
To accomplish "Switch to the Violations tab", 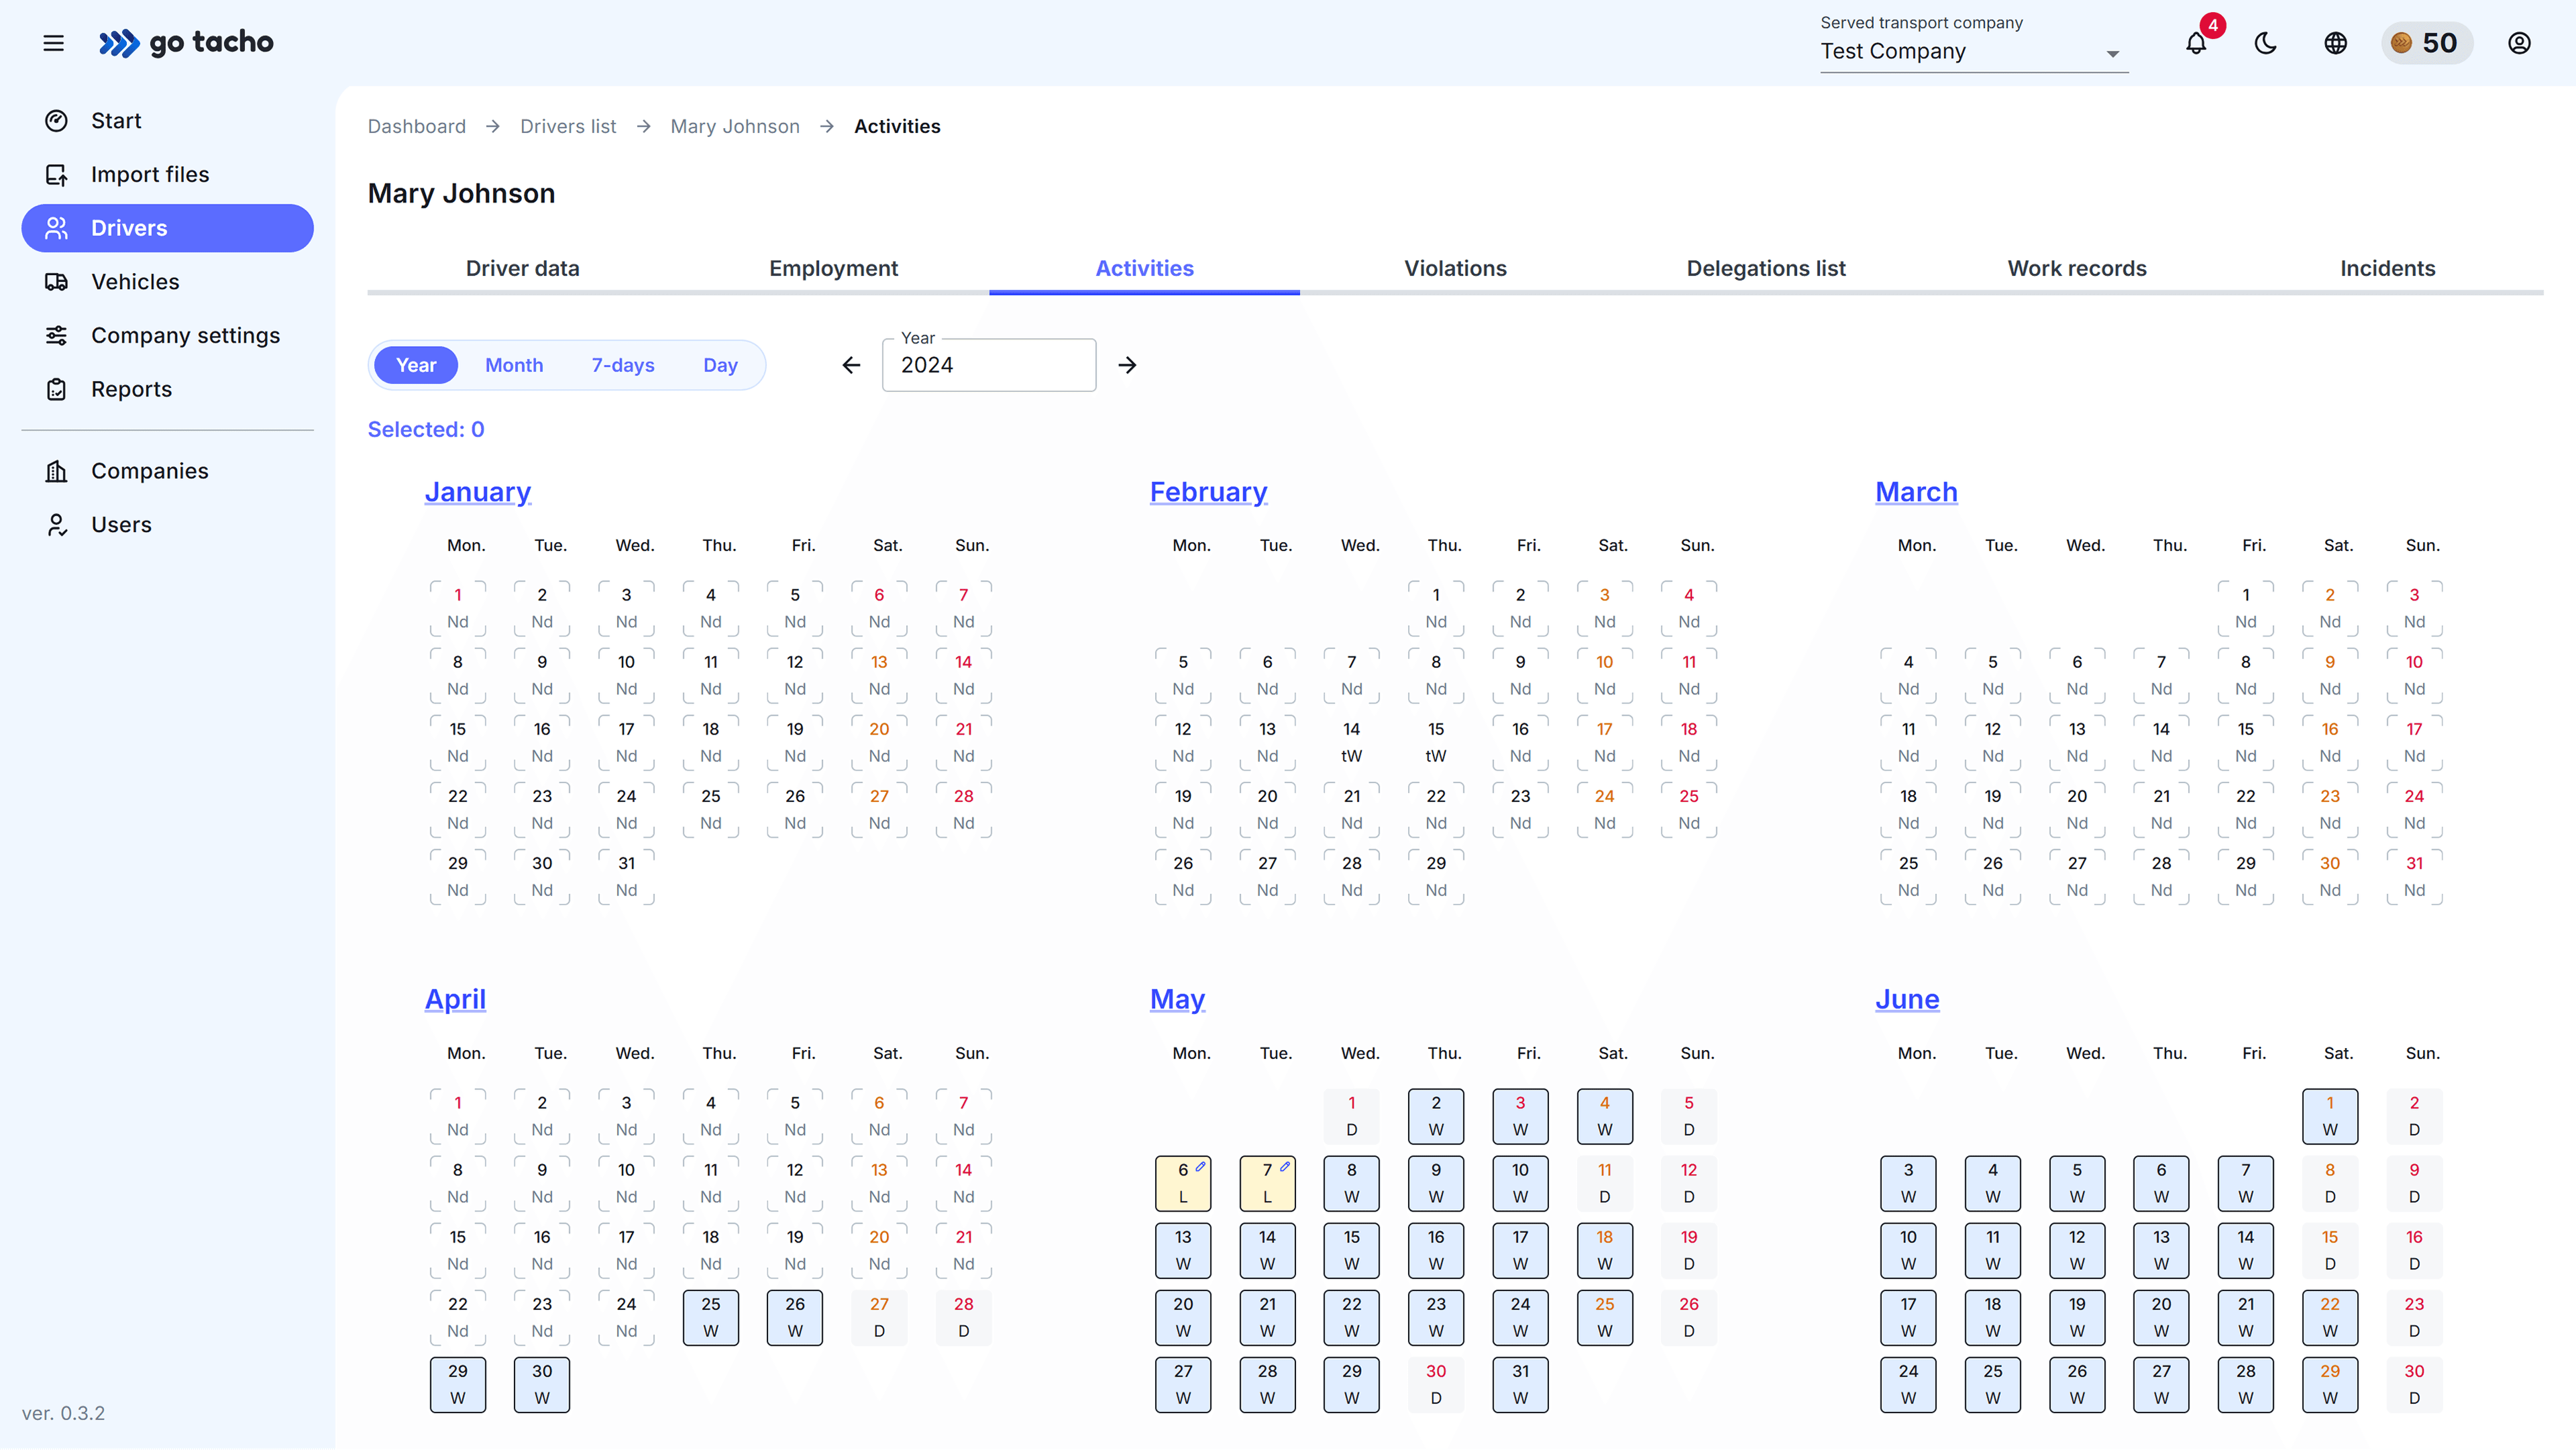I will [x=1455, y=268].
